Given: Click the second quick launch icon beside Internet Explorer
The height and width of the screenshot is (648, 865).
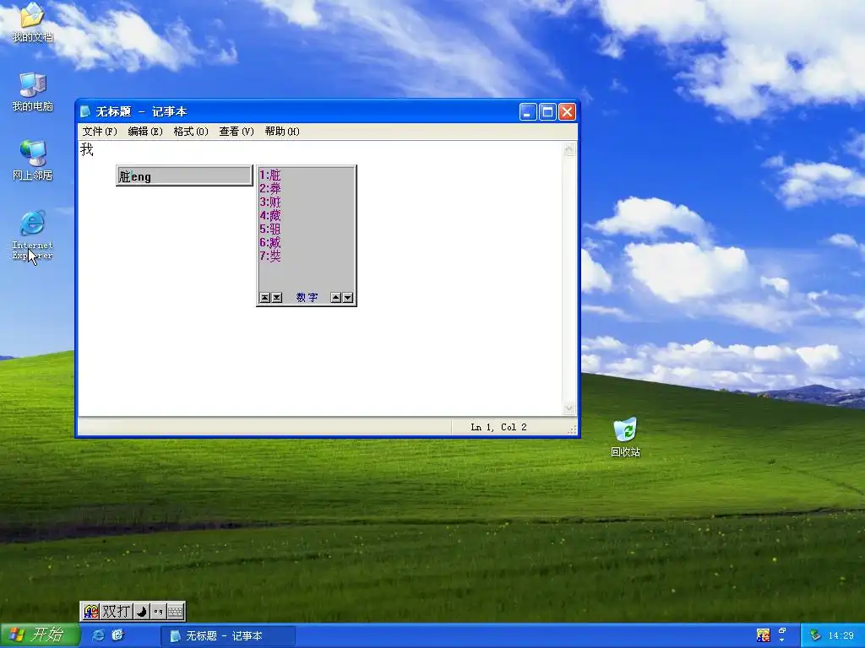Looking at the screenshot, I should [x=117, y=635].
